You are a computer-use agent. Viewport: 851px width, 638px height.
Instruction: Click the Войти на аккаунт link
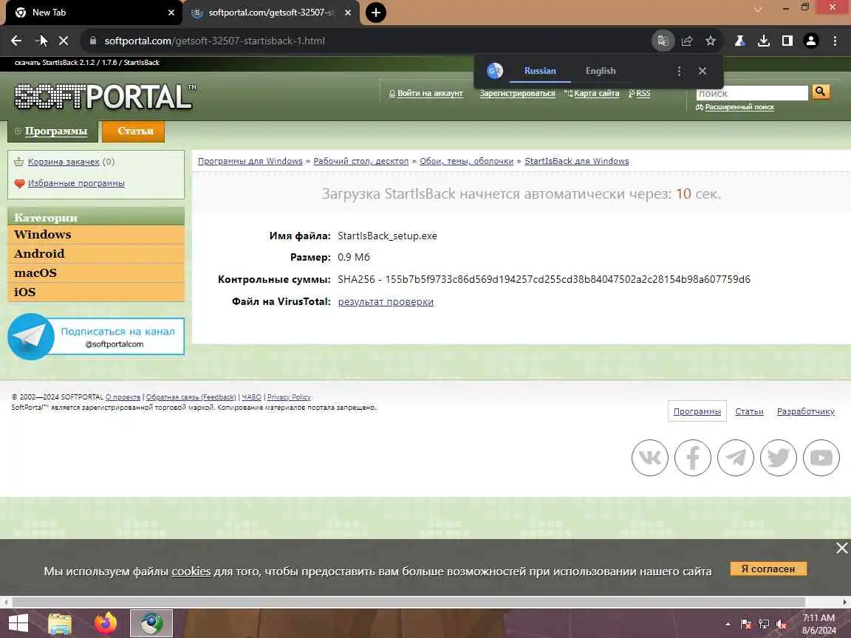click(x=430, y=93)
